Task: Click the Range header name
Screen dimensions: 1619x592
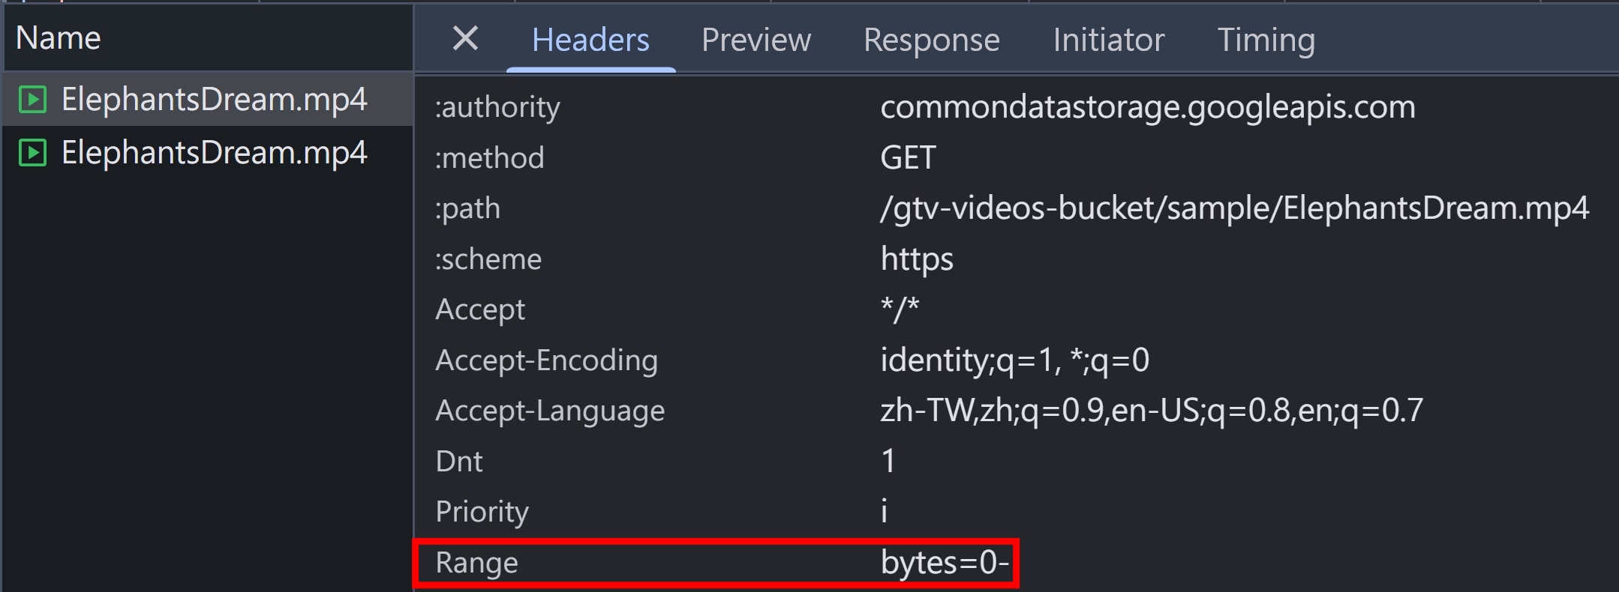Action: [x=476, y=562]
